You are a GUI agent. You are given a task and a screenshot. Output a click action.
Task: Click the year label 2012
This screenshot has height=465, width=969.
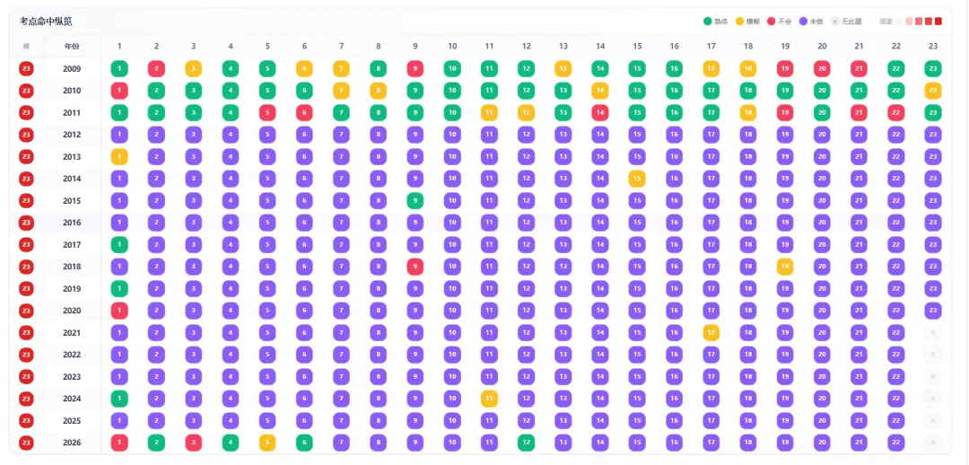[x=72, y=135]
